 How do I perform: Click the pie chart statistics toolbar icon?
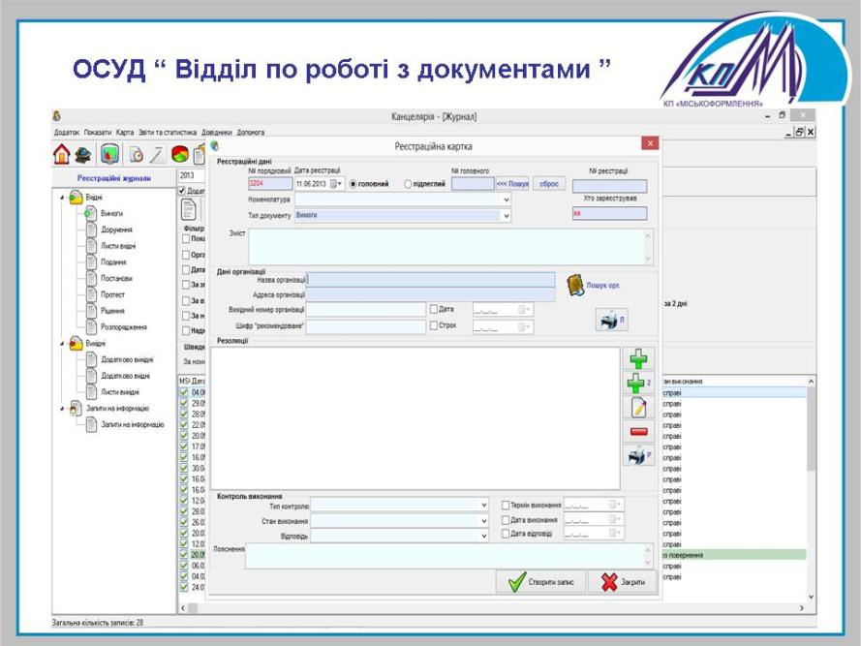click(181, 154)
